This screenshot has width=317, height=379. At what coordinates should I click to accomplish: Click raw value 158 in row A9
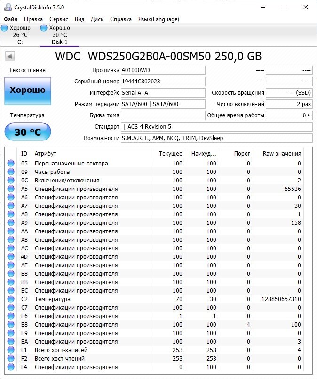[x=296, y=222]
